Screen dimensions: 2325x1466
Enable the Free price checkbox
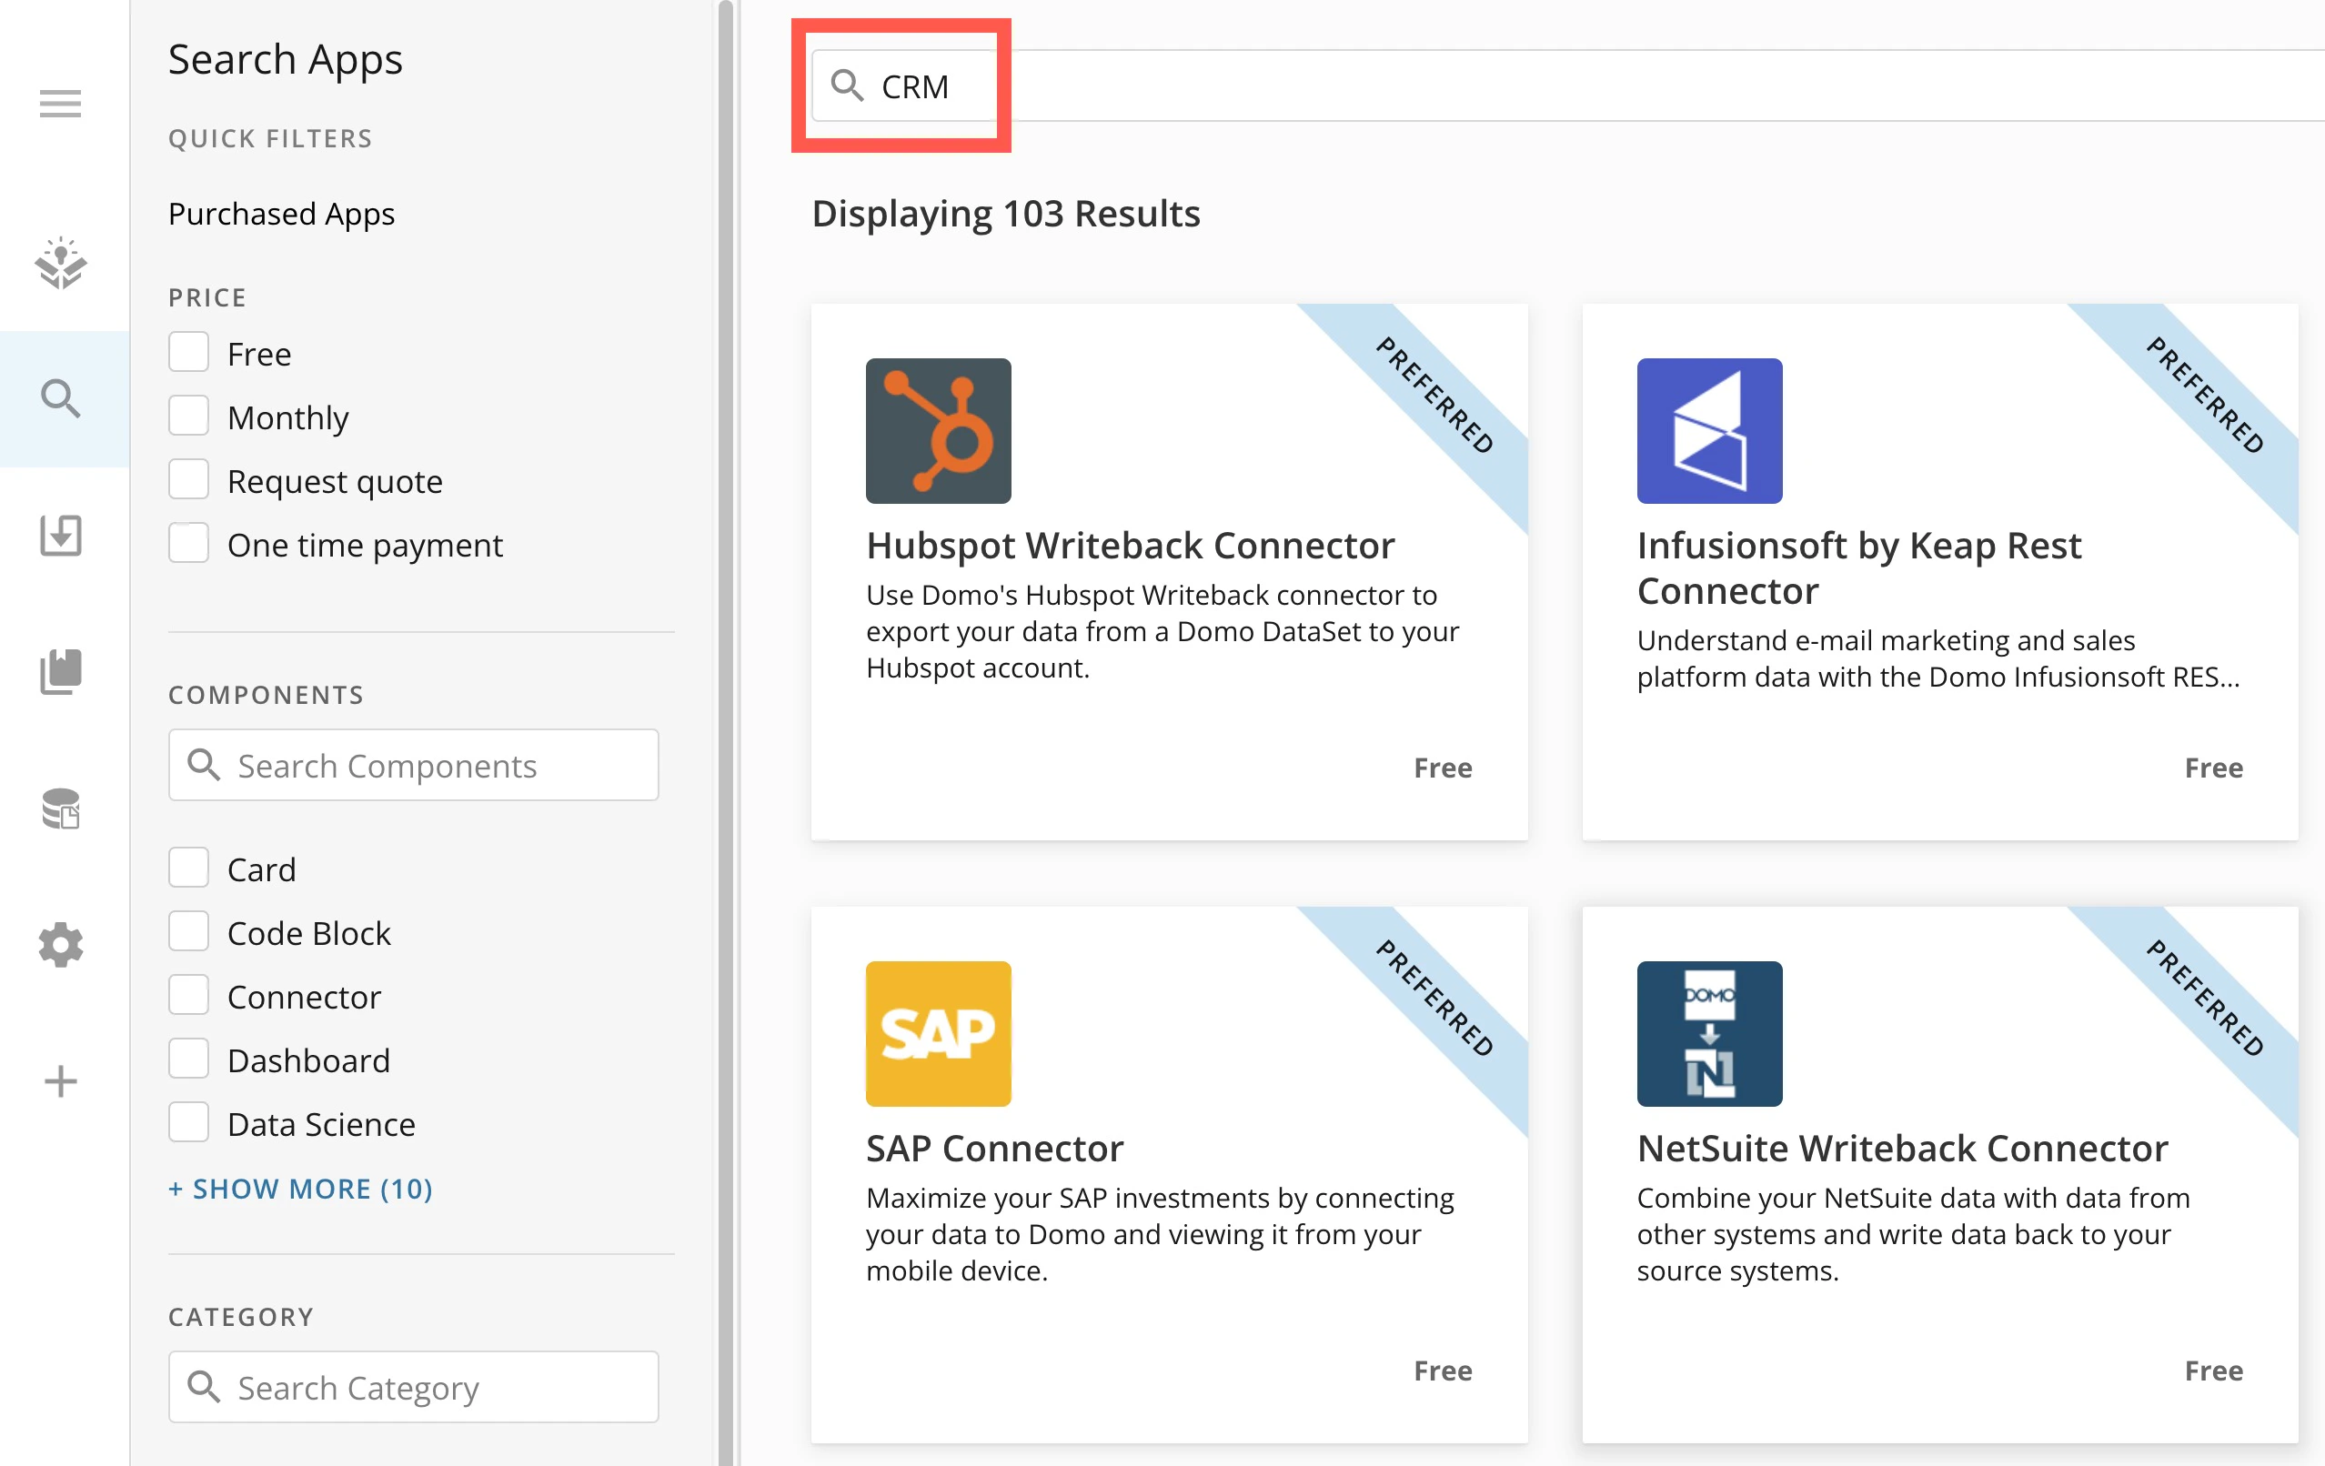coord(188,352)
